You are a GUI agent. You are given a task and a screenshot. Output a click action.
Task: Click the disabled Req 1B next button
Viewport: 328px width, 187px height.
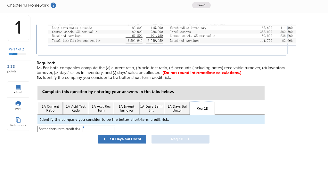point(180,139)
